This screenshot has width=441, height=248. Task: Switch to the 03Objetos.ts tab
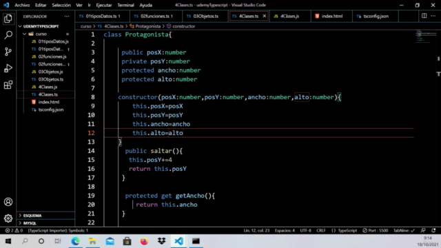(x=205, y=16)
